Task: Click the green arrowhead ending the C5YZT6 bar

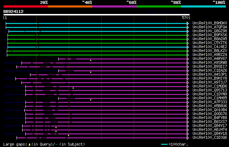Action: click(188, 43)
